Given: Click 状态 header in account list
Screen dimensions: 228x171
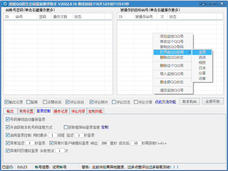Looking at the screenshot, I should pos(89,17).
